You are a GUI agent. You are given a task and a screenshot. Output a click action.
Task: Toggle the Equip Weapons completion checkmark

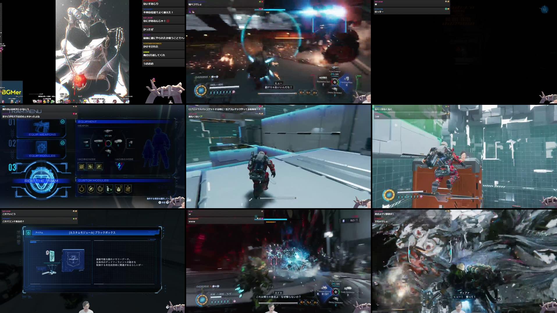(63, 122)
